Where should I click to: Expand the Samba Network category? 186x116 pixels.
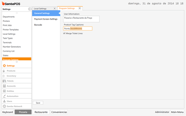point(17,106)
